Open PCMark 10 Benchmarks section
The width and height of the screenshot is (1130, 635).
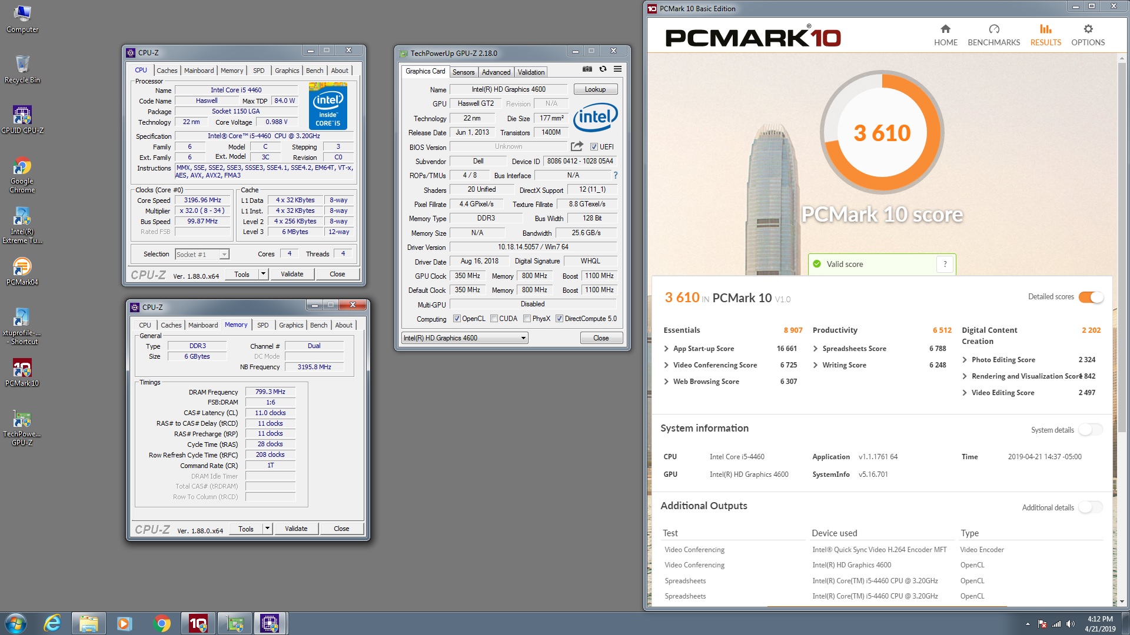pyautogui.click(x=993, y=35)
